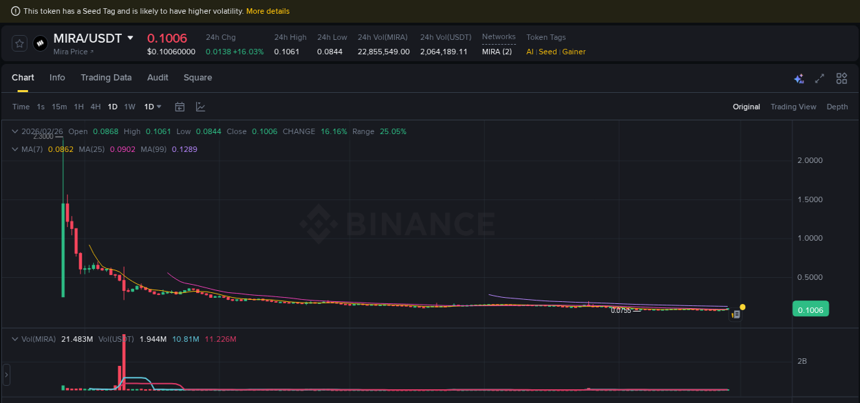Viewport: 860px width, 403px height.
Task: Open the calendar date-range picker
Action: point(180,107)
